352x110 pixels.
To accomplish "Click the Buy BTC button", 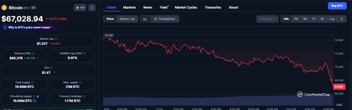I will (x=337, y=6).
